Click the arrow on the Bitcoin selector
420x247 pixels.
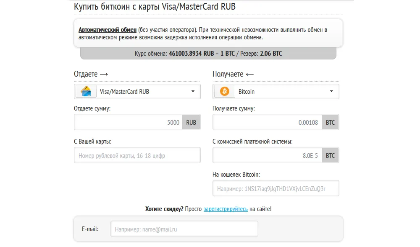[331, 91]
